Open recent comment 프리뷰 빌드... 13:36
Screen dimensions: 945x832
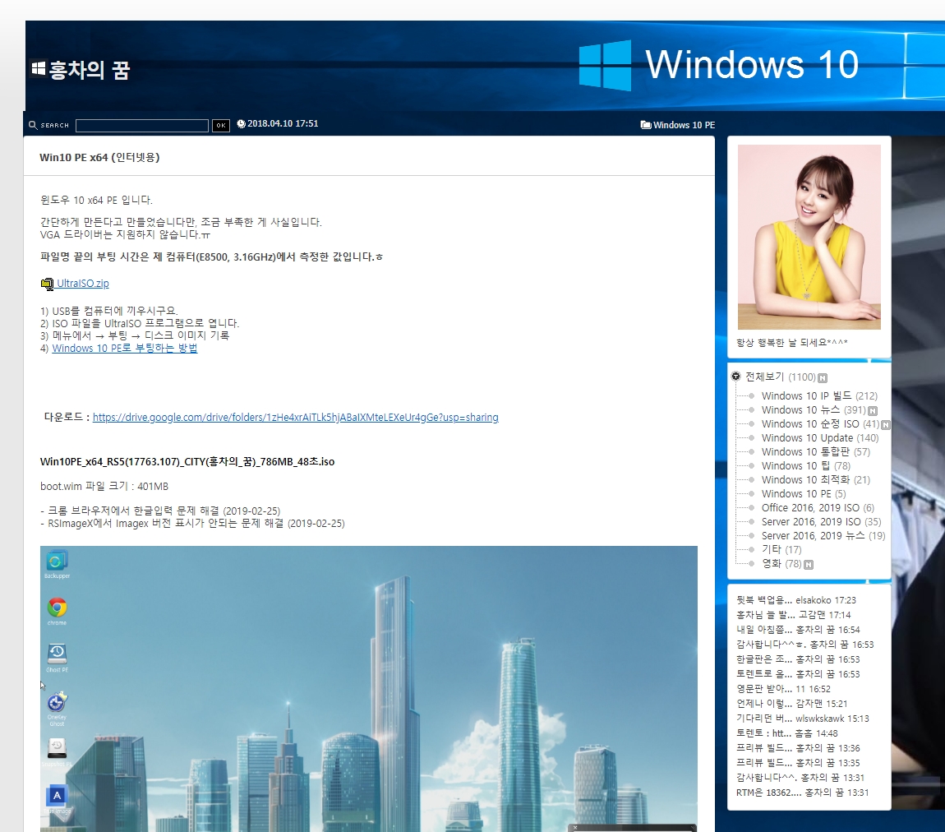798,748
